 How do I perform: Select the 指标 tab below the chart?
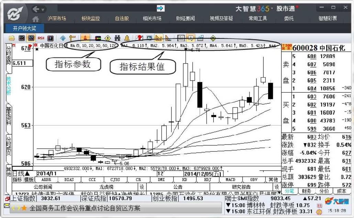[x=17, y=180]
